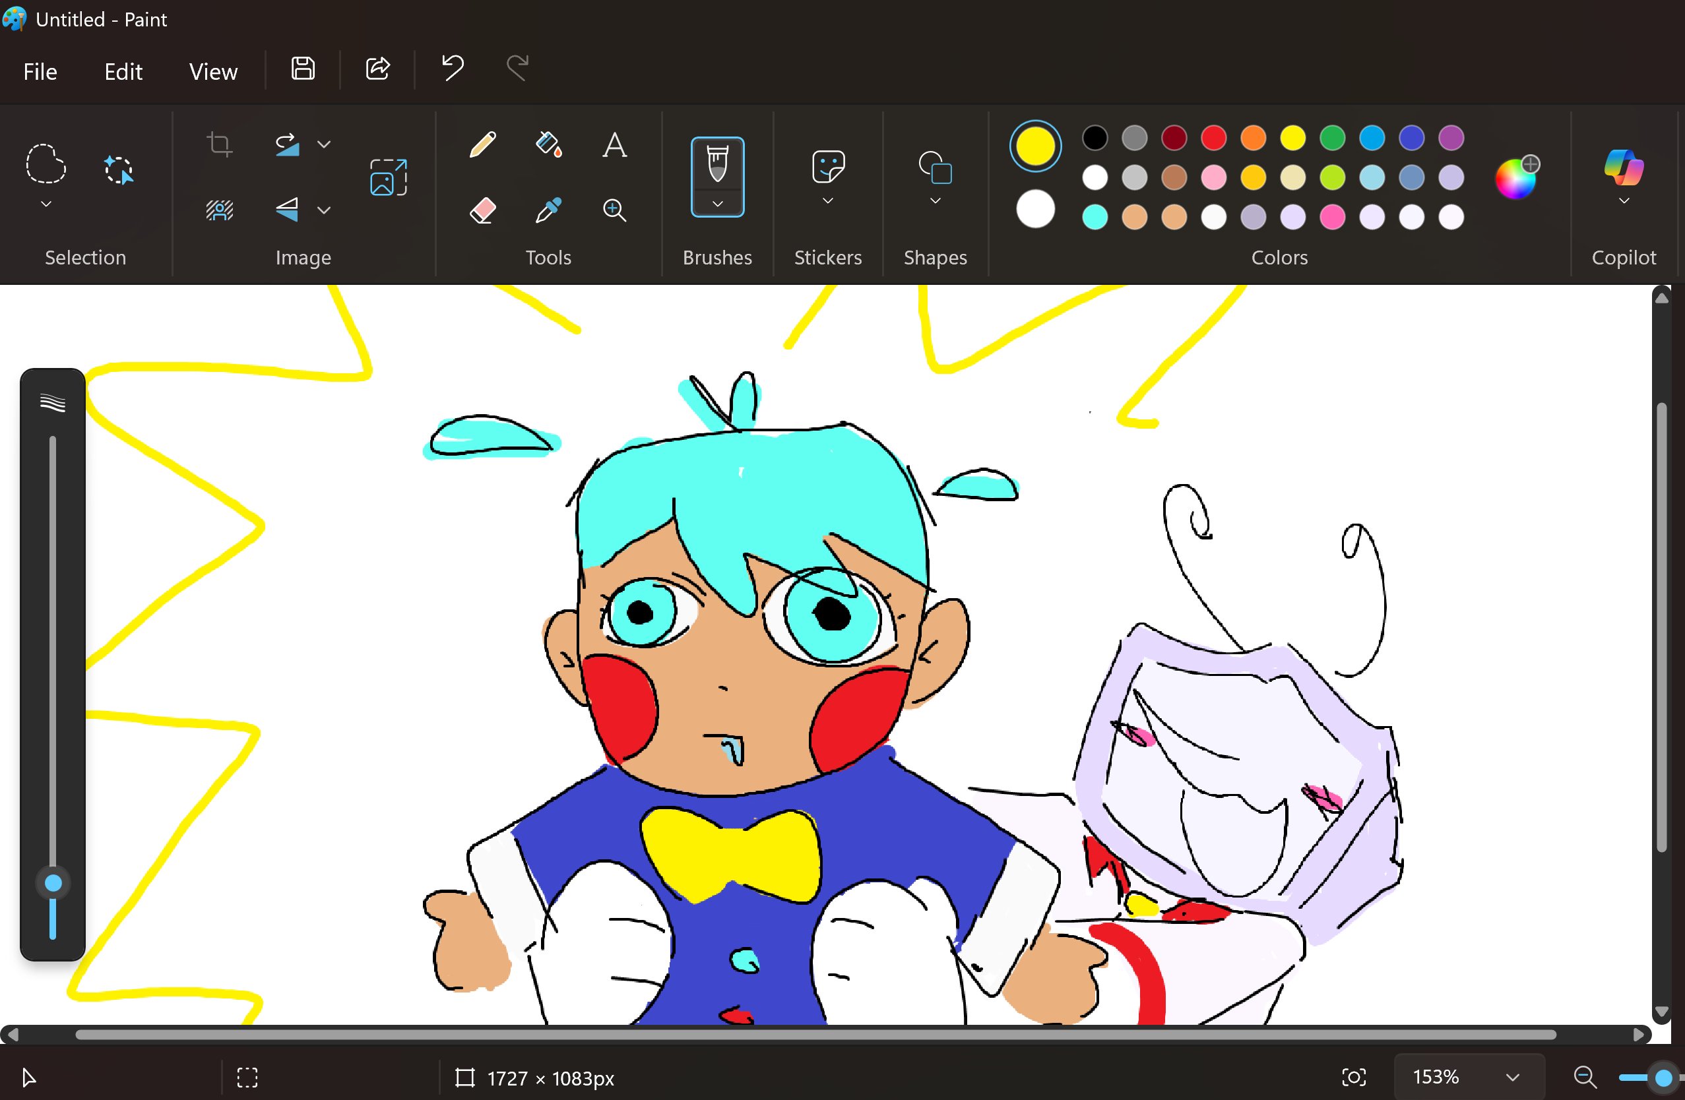Screen dimensions: 1685x1100
Task: Click the Copilot icon
Action: (1624, 167)
